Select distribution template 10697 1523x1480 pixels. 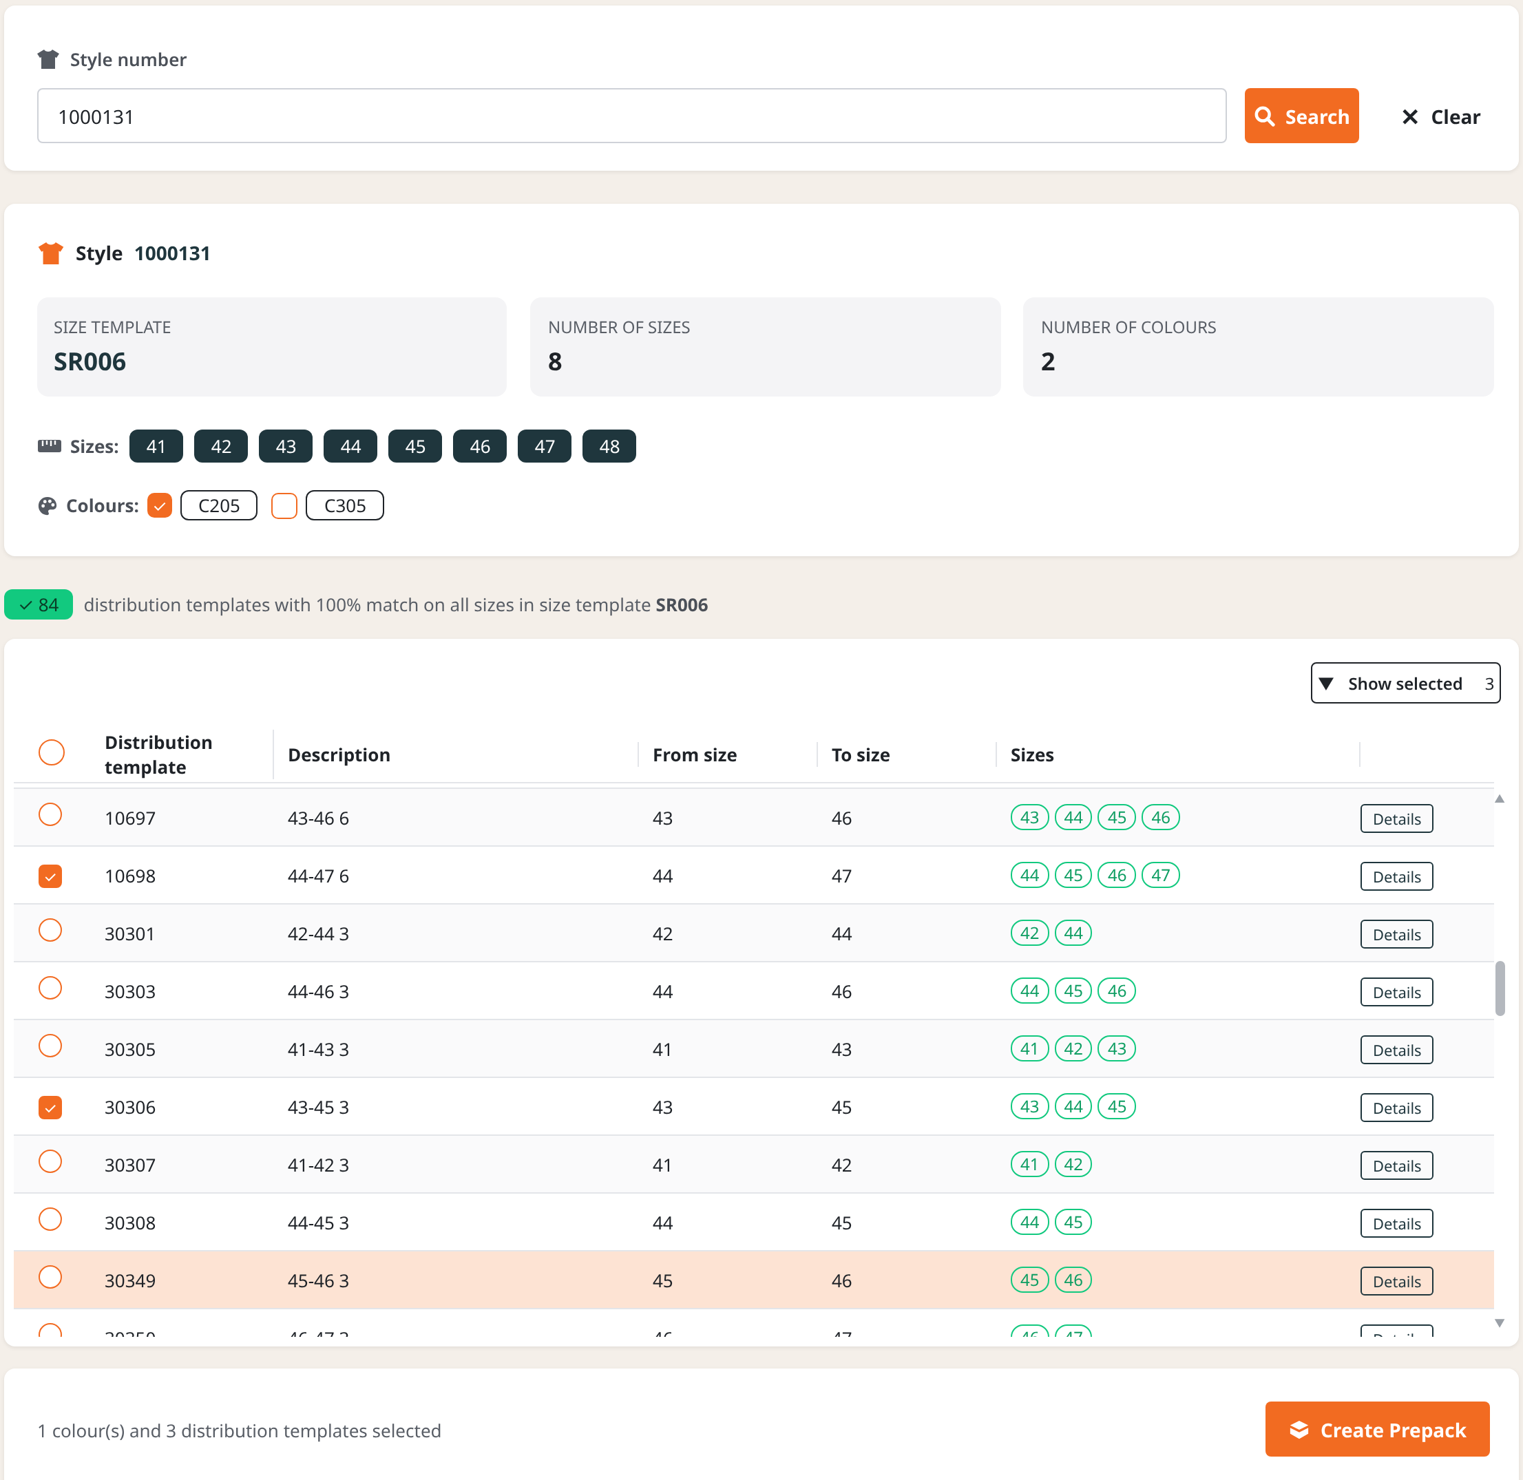50,814
